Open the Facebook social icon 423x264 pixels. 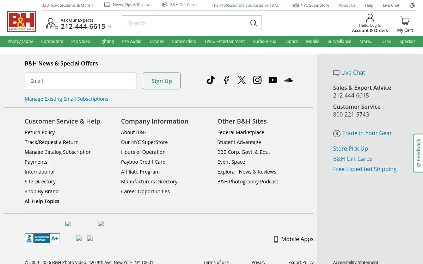(x=226, y=80)
